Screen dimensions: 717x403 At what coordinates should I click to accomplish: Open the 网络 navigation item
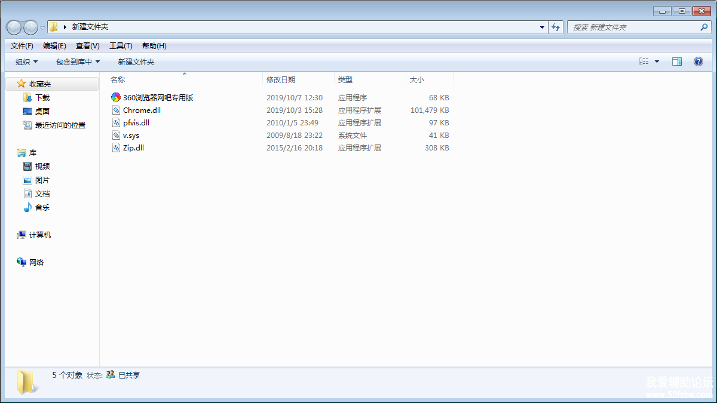36,262
